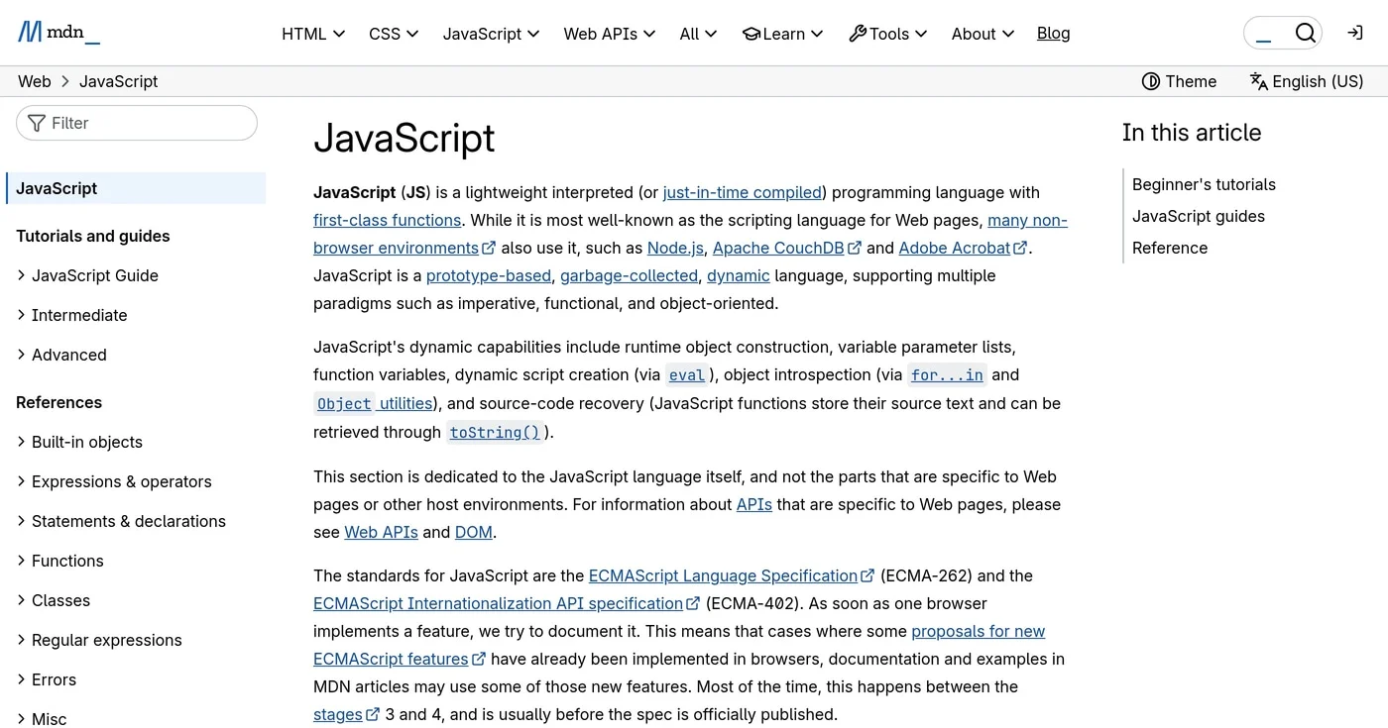The height and width of the screenshot is (728, 1388).
Task: Select JavaScript in the sidebar
Action: (x=137, y=188)
